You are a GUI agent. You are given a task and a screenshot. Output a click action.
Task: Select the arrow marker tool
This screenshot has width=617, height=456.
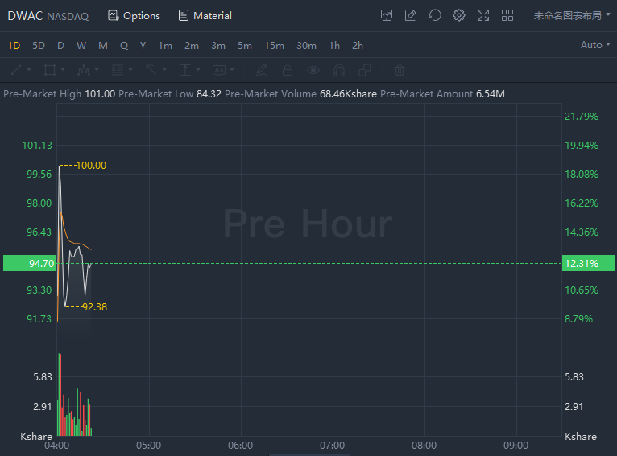(x=151, y=70)
